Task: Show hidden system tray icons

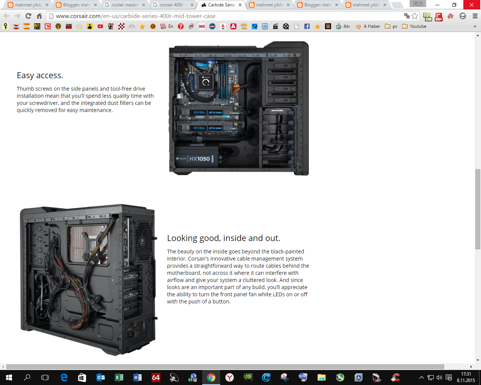Action: point(421,377)
